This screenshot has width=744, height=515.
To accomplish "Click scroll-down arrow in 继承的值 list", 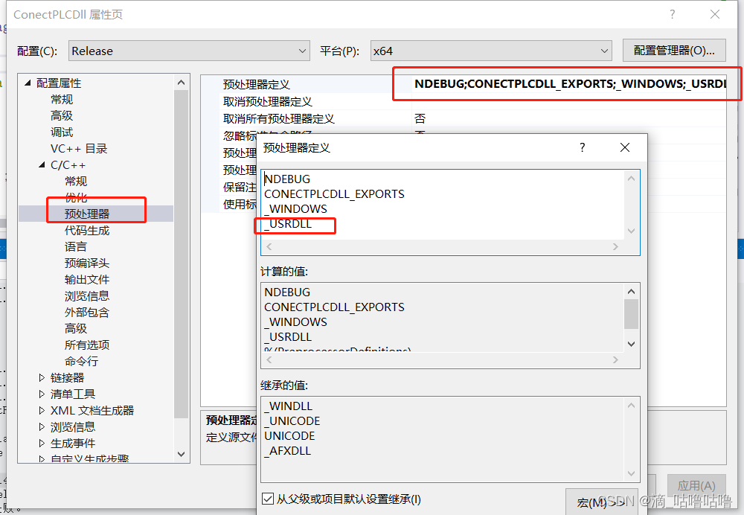I will pyautogui.click(x=631, y=473).
